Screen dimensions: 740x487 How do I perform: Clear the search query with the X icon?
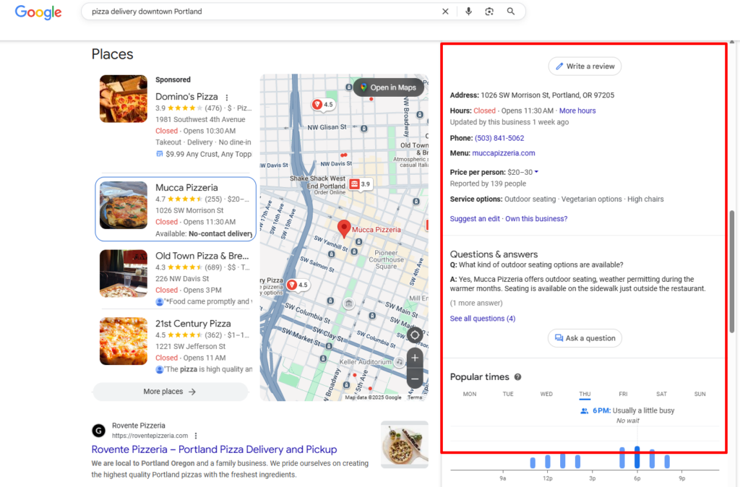pyautogui.click(x=445, y=12)
